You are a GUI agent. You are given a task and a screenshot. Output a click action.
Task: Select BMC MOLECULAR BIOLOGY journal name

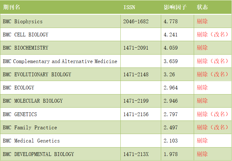pos(33,101)
